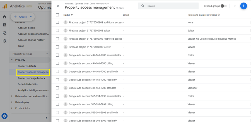Click the Email column header

tap(126, 15)
